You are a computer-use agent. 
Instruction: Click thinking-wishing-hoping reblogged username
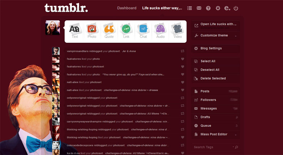tap(82, 130)
